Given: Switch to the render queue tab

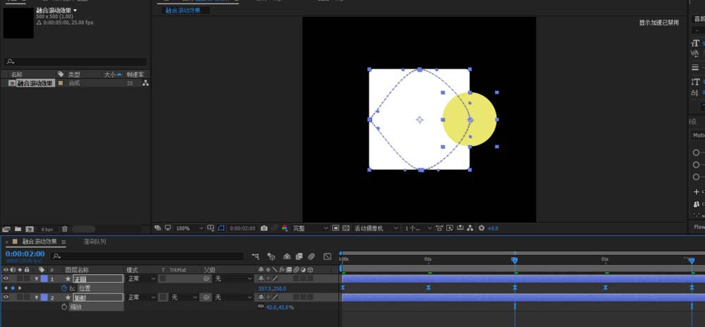Looking at the screenshot, I should (x=94, y=242).
